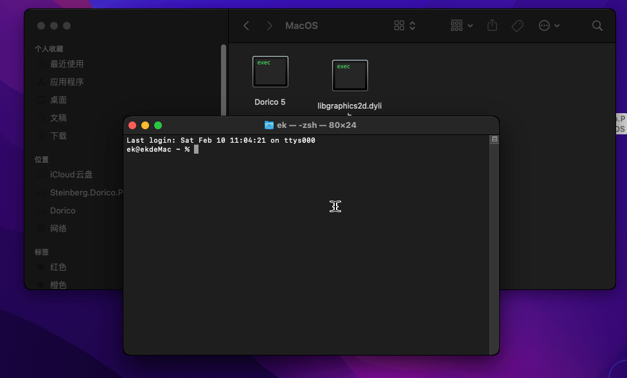The image size is (627, 378).
Task: Toggle the green zoom button on the Terminal window
Action: (157, 125)
